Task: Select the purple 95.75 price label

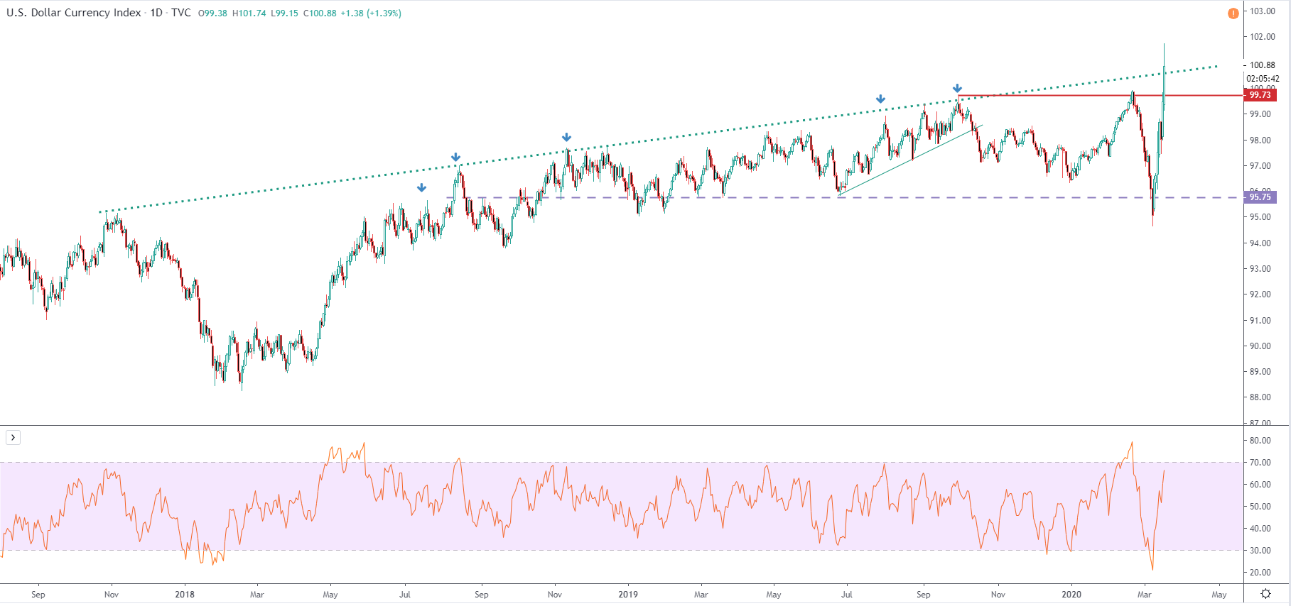Action: point(1260,197)
